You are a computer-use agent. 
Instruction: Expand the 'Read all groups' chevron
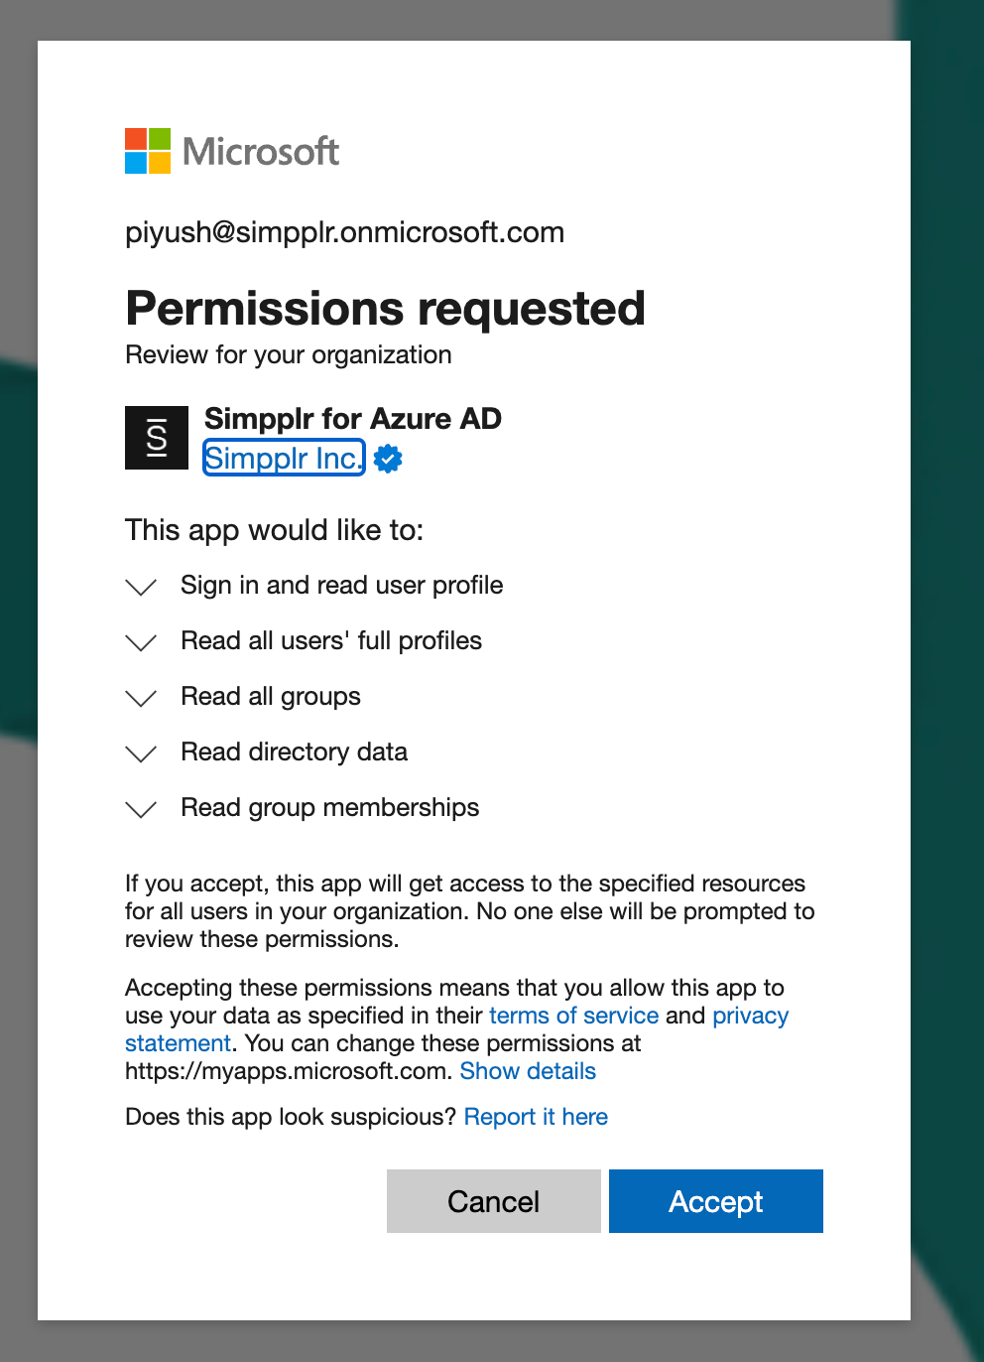pos(142,698)
